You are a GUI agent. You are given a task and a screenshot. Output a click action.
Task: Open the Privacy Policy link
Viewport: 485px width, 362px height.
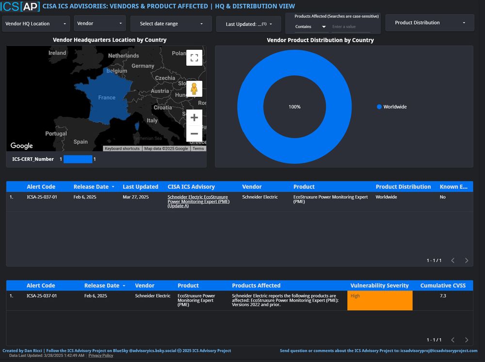(x=101, y=356)
